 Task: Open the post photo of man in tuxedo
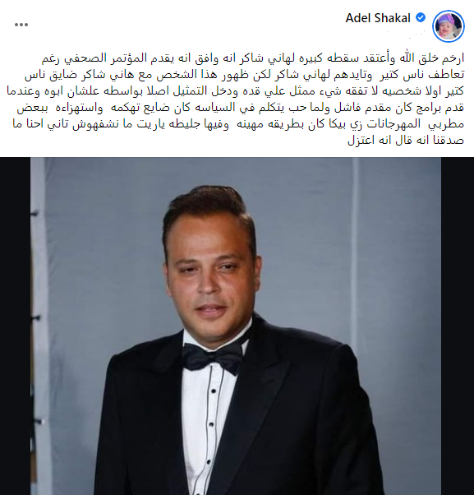(236, 326)
